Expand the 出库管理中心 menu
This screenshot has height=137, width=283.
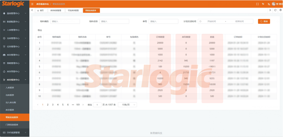click(x=14, y=38)
